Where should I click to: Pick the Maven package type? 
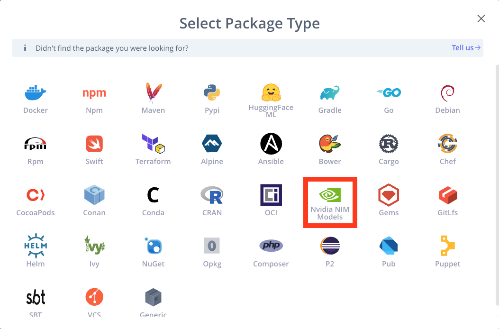(153, 97)
